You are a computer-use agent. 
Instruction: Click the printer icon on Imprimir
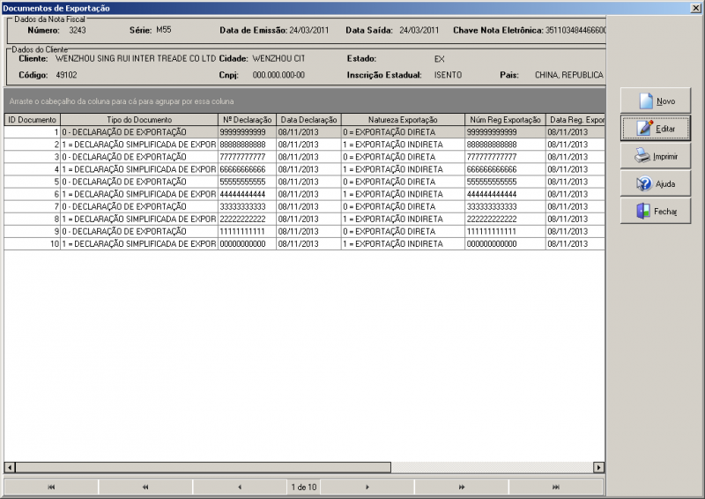(x=642, y=156)
